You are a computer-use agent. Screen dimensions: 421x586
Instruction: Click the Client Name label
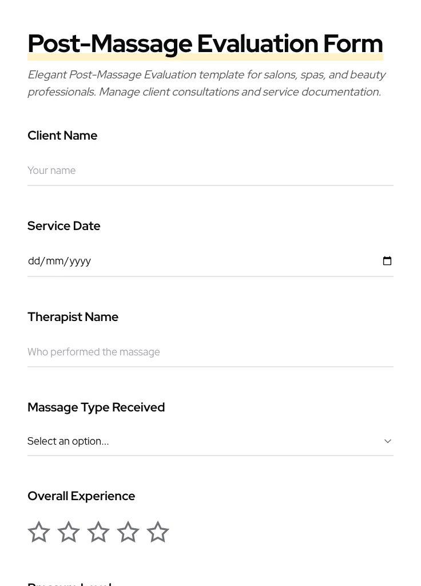tap(62, 136)
